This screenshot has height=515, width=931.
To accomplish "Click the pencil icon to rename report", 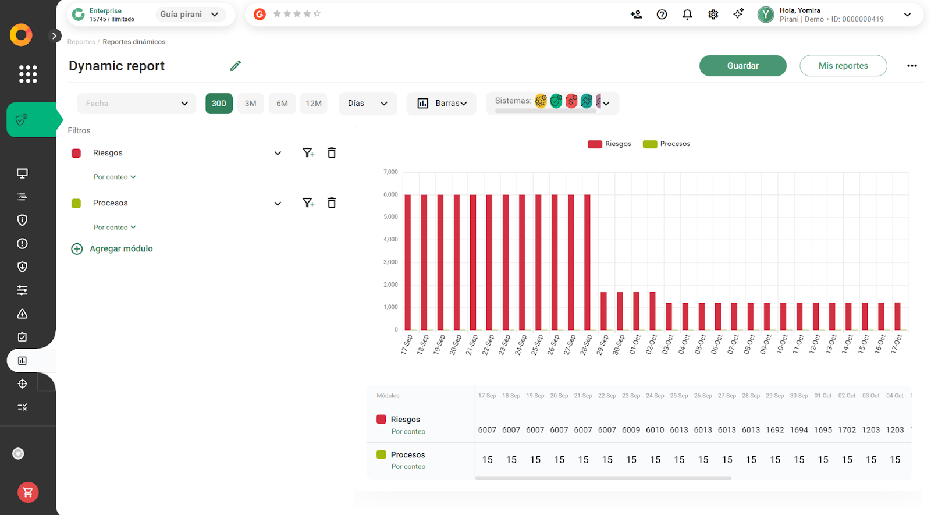I will point(235,66).
